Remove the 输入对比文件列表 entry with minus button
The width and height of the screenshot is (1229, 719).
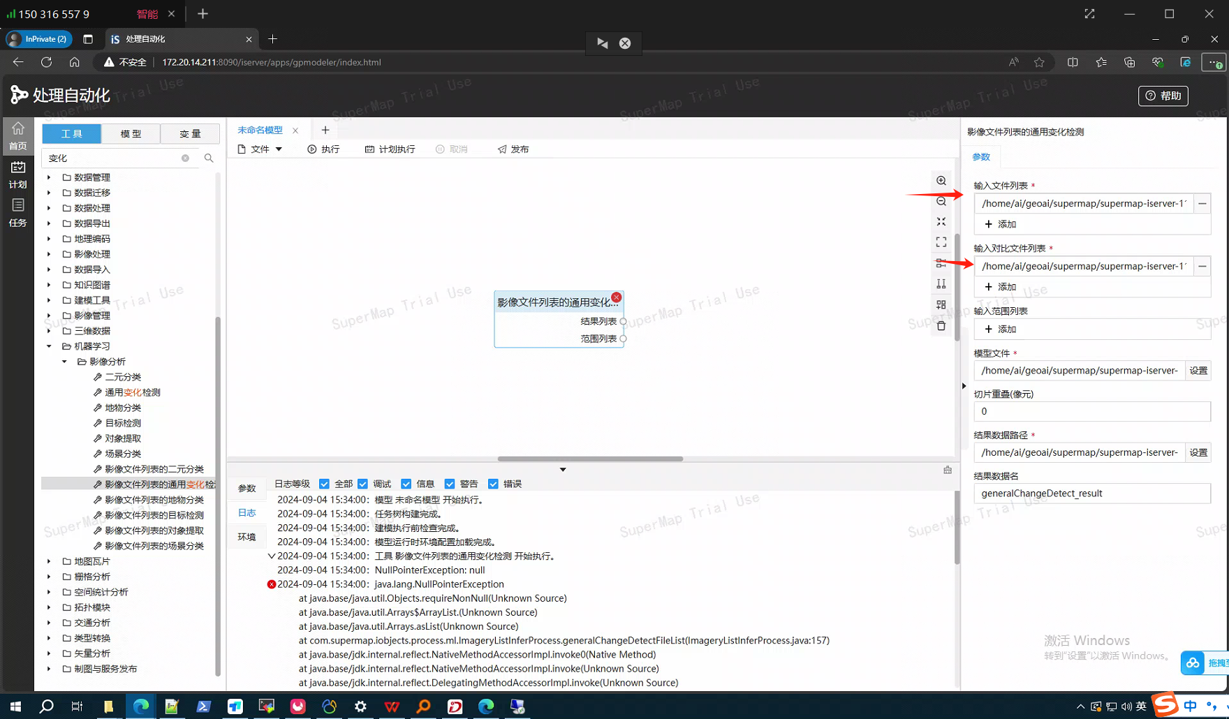coord(1202,266)
